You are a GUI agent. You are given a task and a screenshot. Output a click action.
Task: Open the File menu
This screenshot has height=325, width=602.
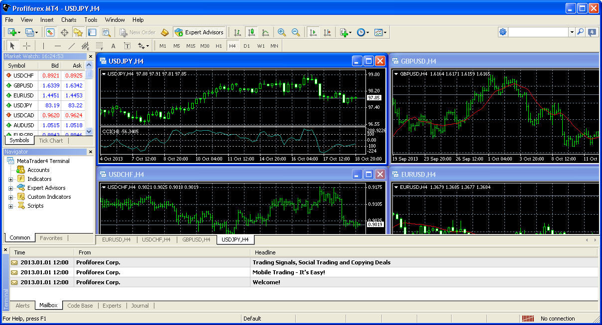tap(9, 20)
